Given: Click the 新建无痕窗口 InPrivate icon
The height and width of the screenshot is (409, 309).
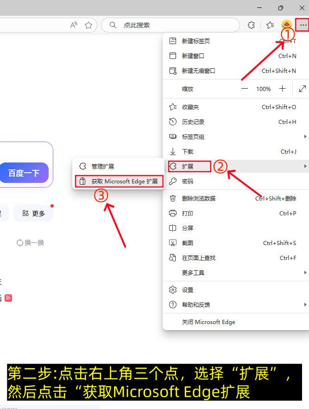Looking at the screenshot, I should [173, 71].
